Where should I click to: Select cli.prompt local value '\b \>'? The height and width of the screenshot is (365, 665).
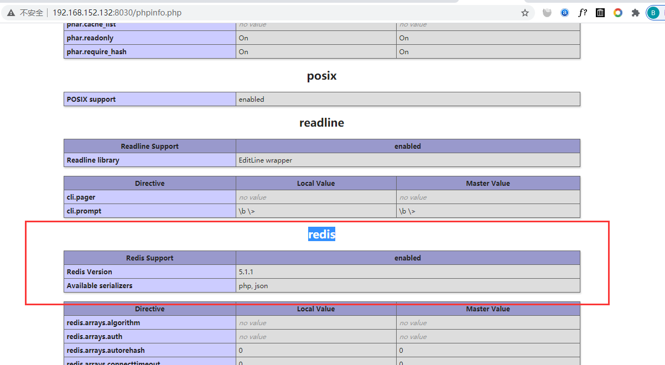pos(247,211)
